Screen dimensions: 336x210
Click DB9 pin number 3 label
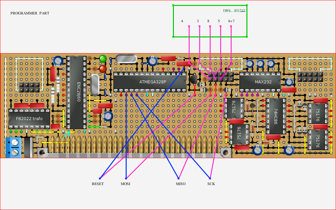[198, 21]
